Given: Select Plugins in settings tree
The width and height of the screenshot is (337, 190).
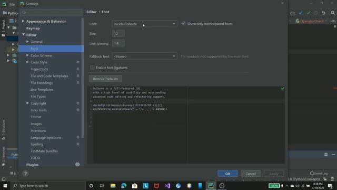Looking at the screenshot, I should (x=32, y=165).
